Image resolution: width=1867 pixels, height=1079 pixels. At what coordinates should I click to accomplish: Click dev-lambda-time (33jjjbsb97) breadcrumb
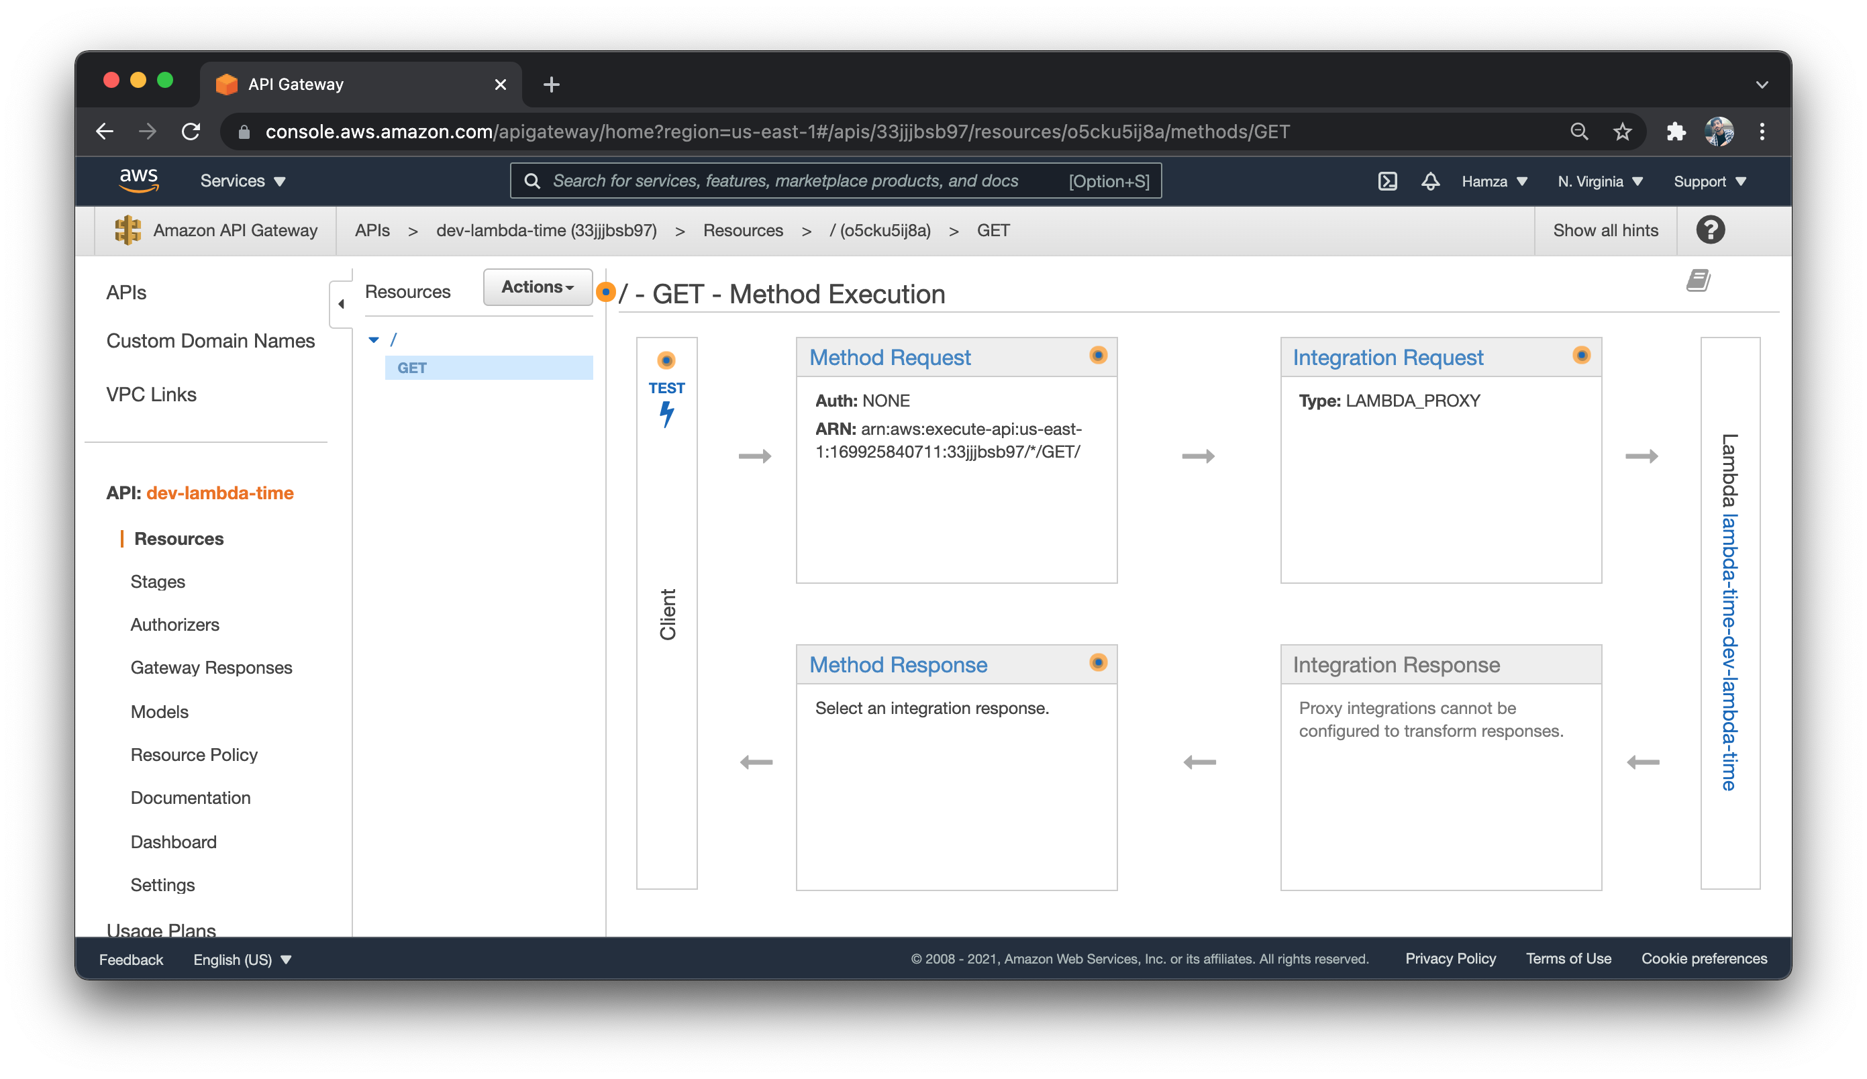(x=546, y=230)
